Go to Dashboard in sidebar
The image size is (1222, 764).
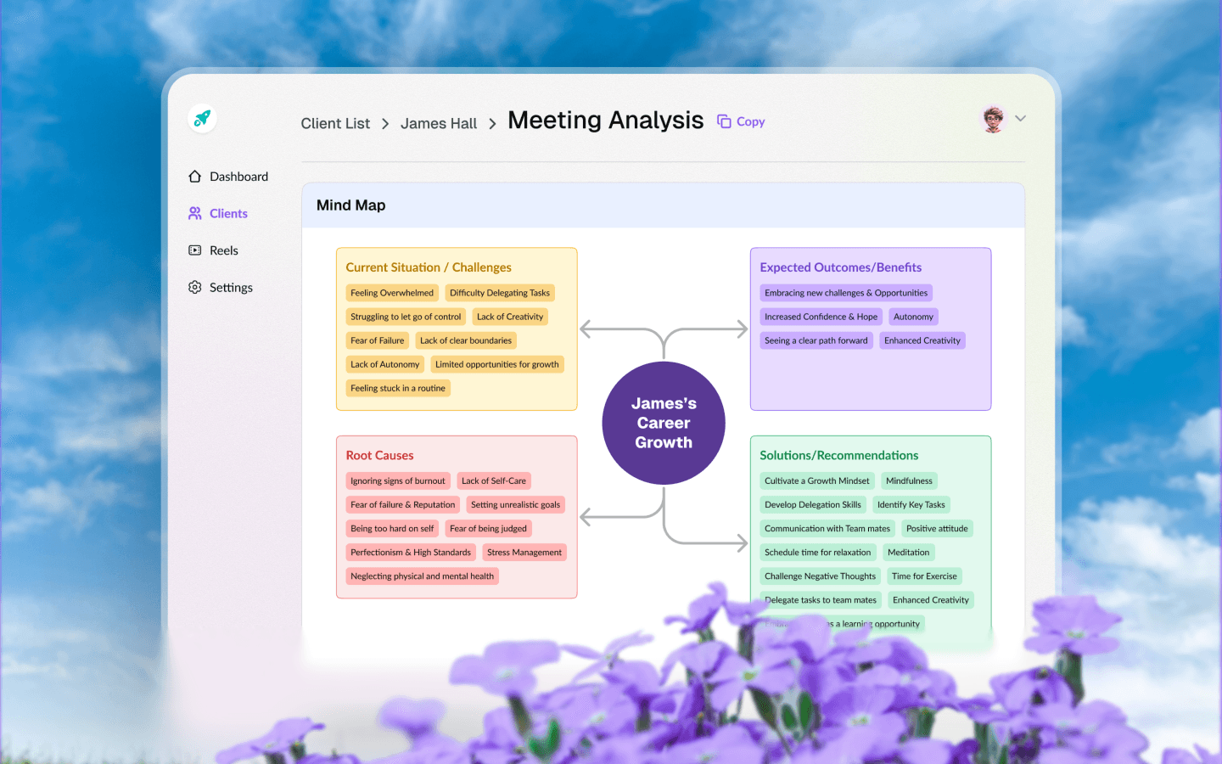(x=238, y=177)
